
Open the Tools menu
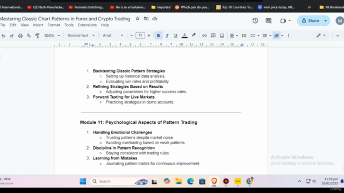click(x=69, y=25)
